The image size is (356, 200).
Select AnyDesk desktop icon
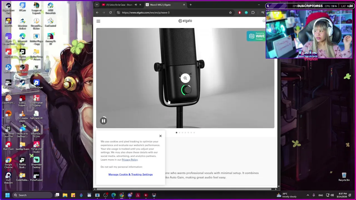tap(8, 53)
